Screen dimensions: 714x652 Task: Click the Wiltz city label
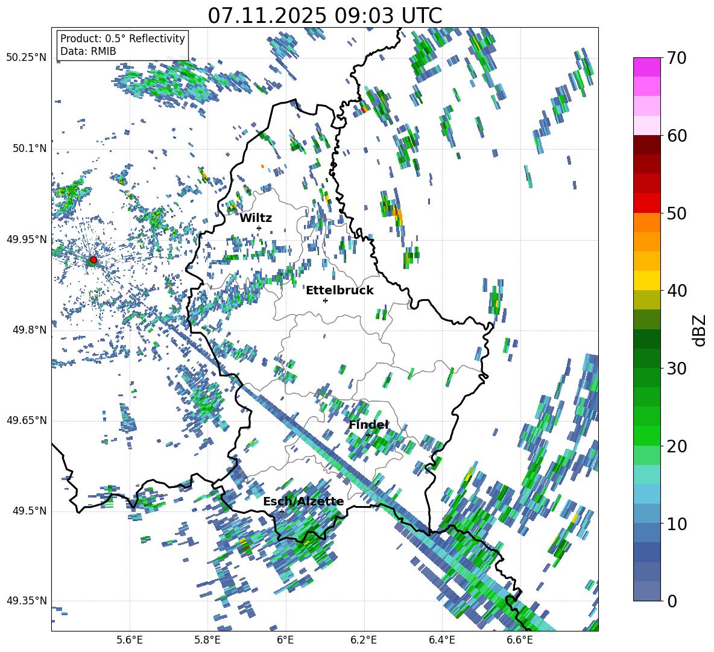coord(256,218)
